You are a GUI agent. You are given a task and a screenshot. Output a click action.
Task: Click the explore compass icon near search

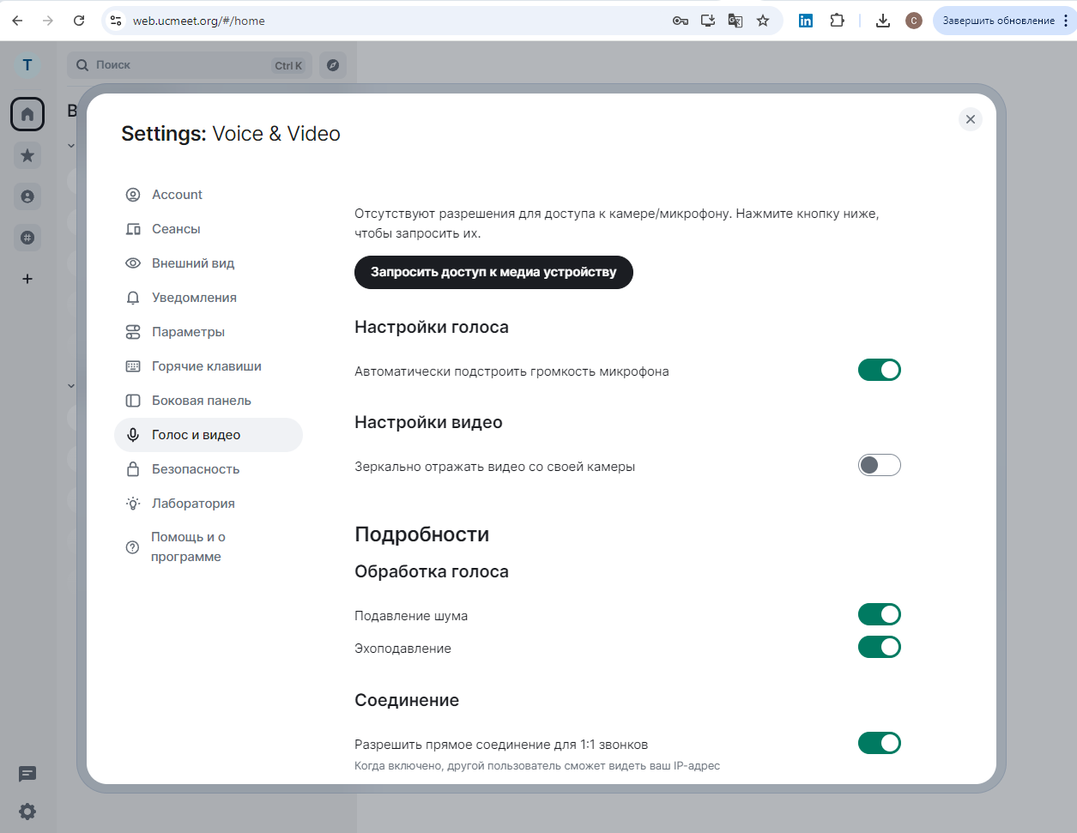coord(333,65)
